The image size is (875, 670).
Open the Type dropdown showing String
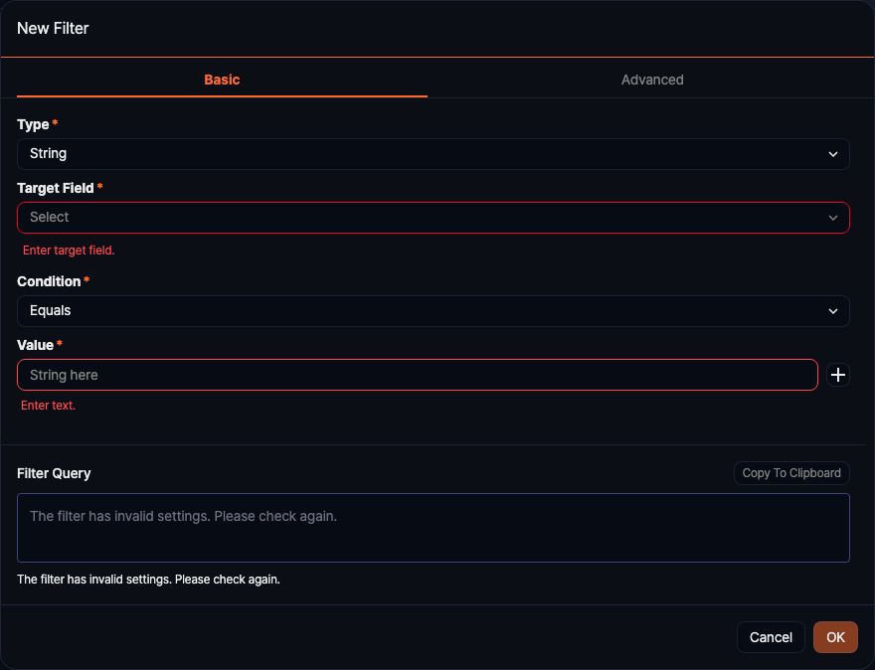pyautogui.click(x=418, y=154)
